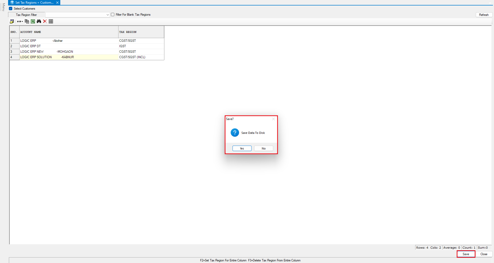Click the binoculars search icon
Image resolution: width=494 pixels, height=263 pixels.
[39, 21]
